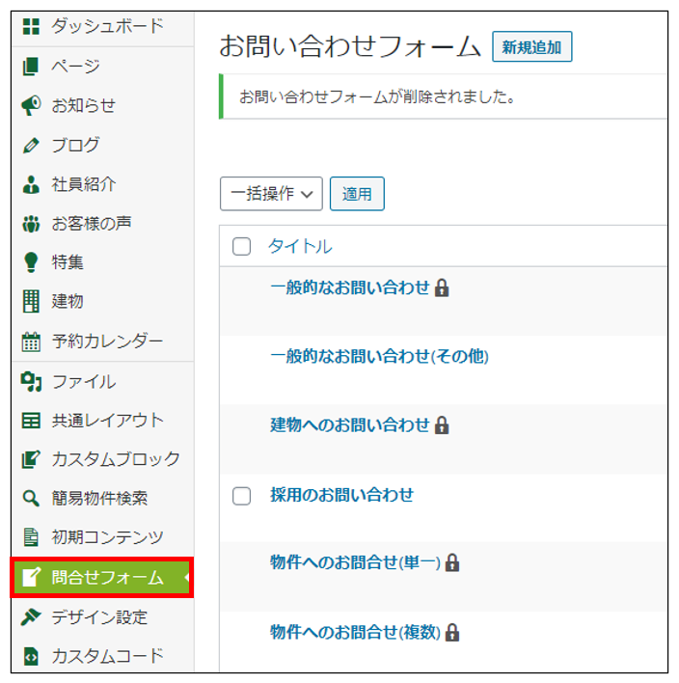Screen dimensions: 679x683
Task: Check the box for 採用のお問い合わせ
Action: point(242,496)
